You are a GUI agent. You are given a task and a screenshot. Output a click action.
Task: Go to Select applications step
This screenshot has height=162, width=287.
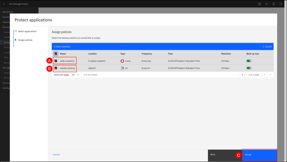pyautogui.click(x=27, y=31)
